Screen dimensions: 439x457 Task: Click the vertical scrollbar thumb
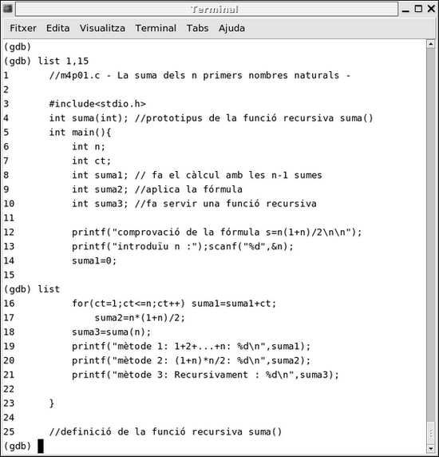pos(431,432)
